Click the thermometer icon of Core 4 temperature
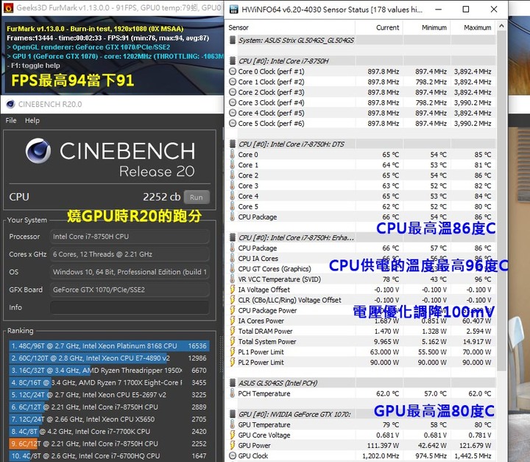 point(232,196)
